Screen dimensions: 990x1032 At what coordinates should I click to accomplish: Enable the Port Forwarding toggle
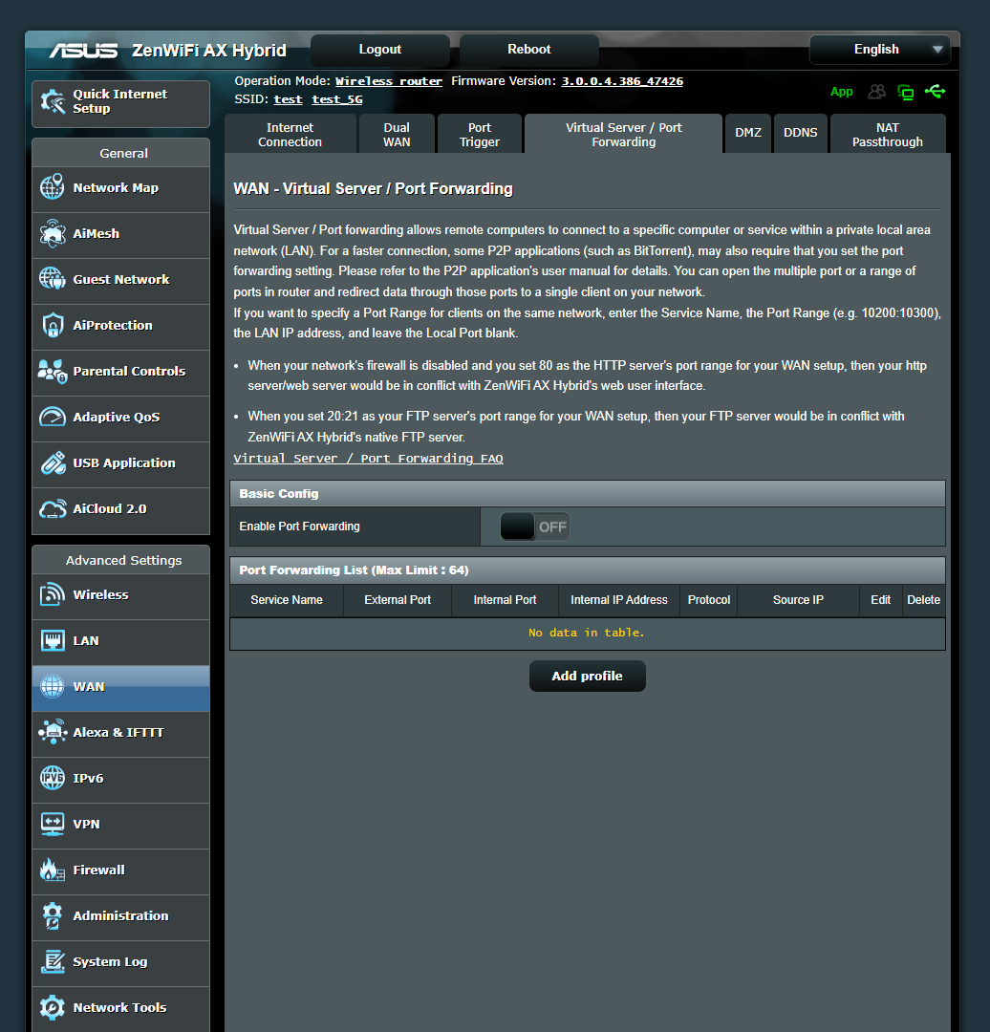pos(534,526)
